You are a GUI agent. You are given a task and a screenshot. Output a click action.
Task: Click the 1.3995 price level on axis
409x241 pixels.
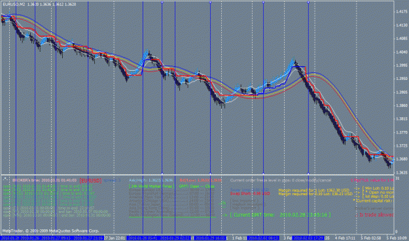(x=402, y=65)
